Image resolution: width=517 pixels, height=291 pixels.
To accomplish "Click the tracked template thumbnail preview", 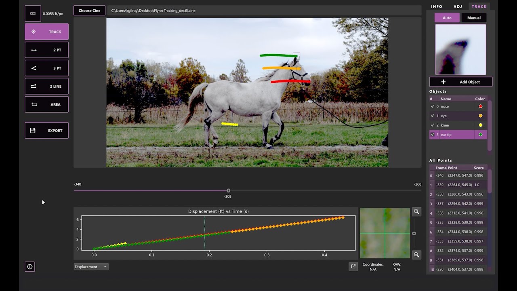I will click(x=460, y=49).
